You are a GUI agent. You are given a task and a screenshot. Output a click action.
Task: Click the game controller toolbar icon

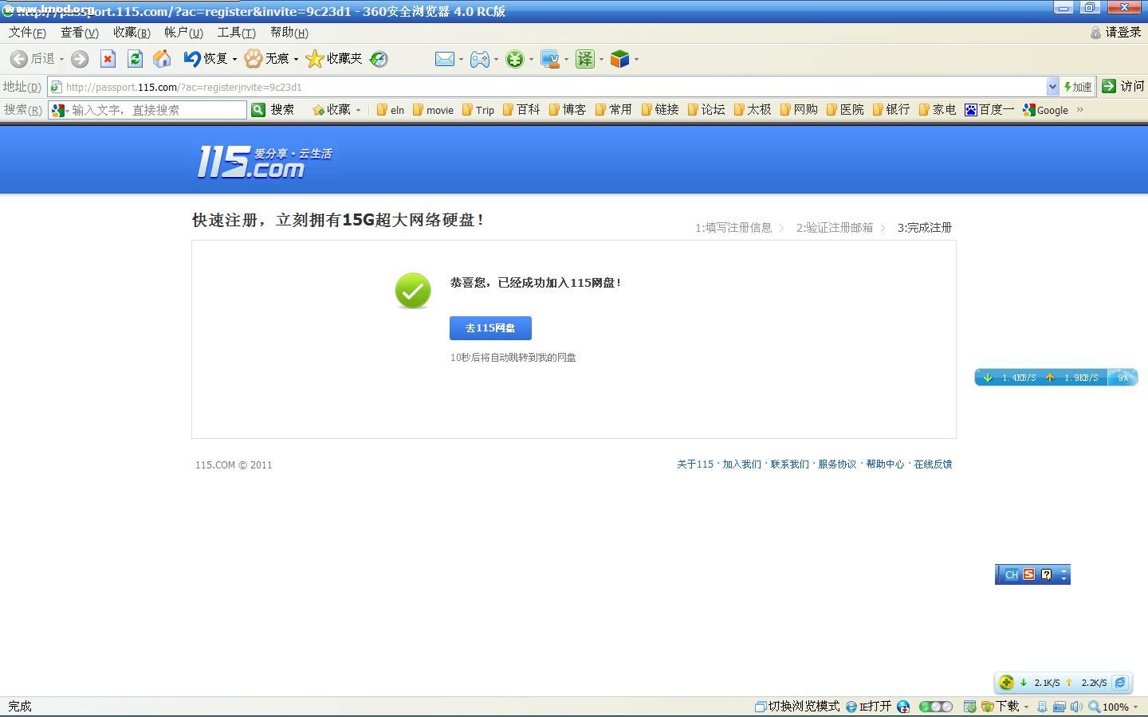pos(479,59)
